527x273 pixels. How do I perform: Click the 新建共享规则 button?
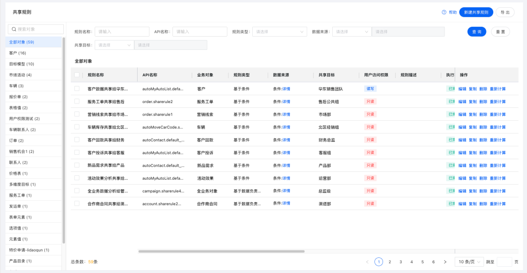(476, 12)
